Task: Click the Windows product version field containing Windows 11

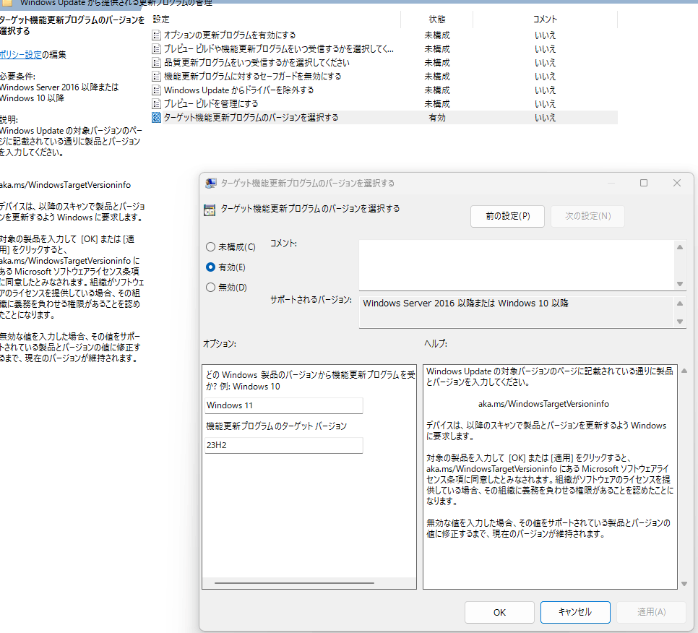Action: (x=283, y=405)
